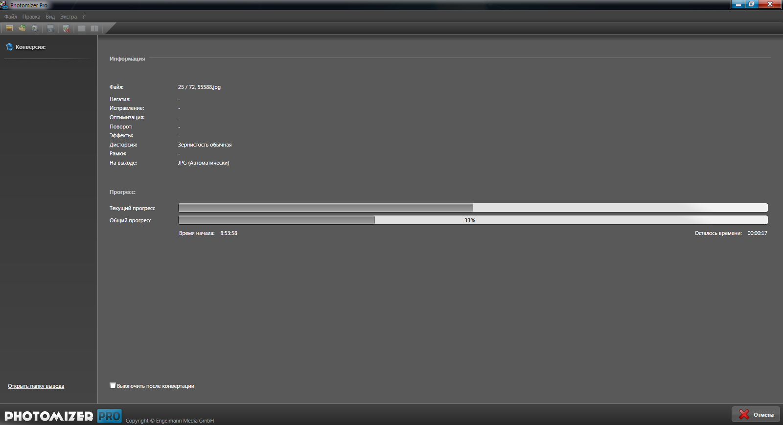Click the webcam capture toolbar icon
Viewport: 783px width, 425px height.
35,28
